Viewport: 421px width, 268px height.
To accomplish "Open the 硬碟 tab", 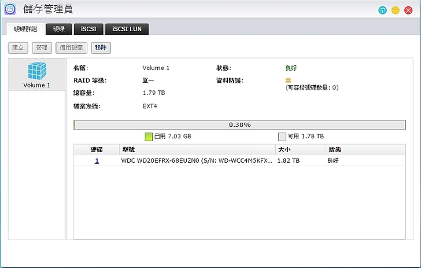I will coord(59,29).
